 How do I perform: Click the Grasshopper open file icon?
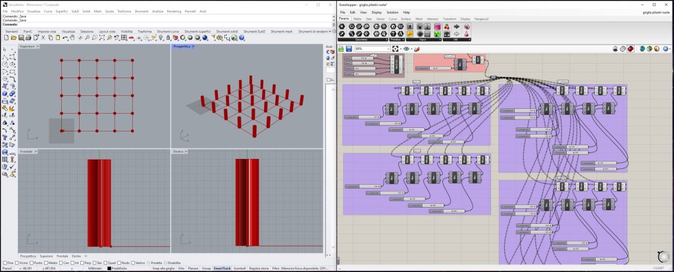(342, 49)
